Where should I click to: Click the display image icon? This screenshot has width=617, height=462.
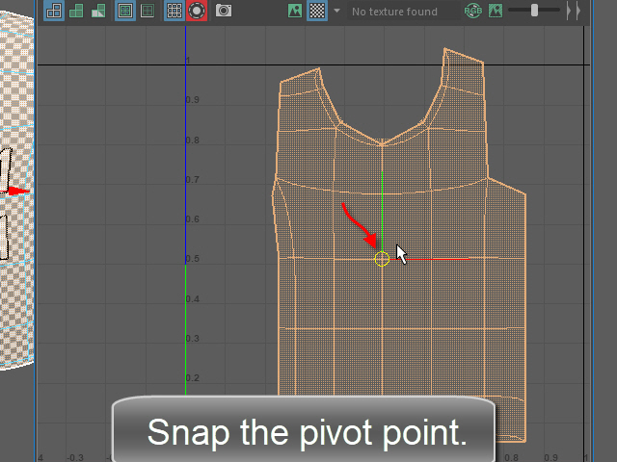(296, 12)
